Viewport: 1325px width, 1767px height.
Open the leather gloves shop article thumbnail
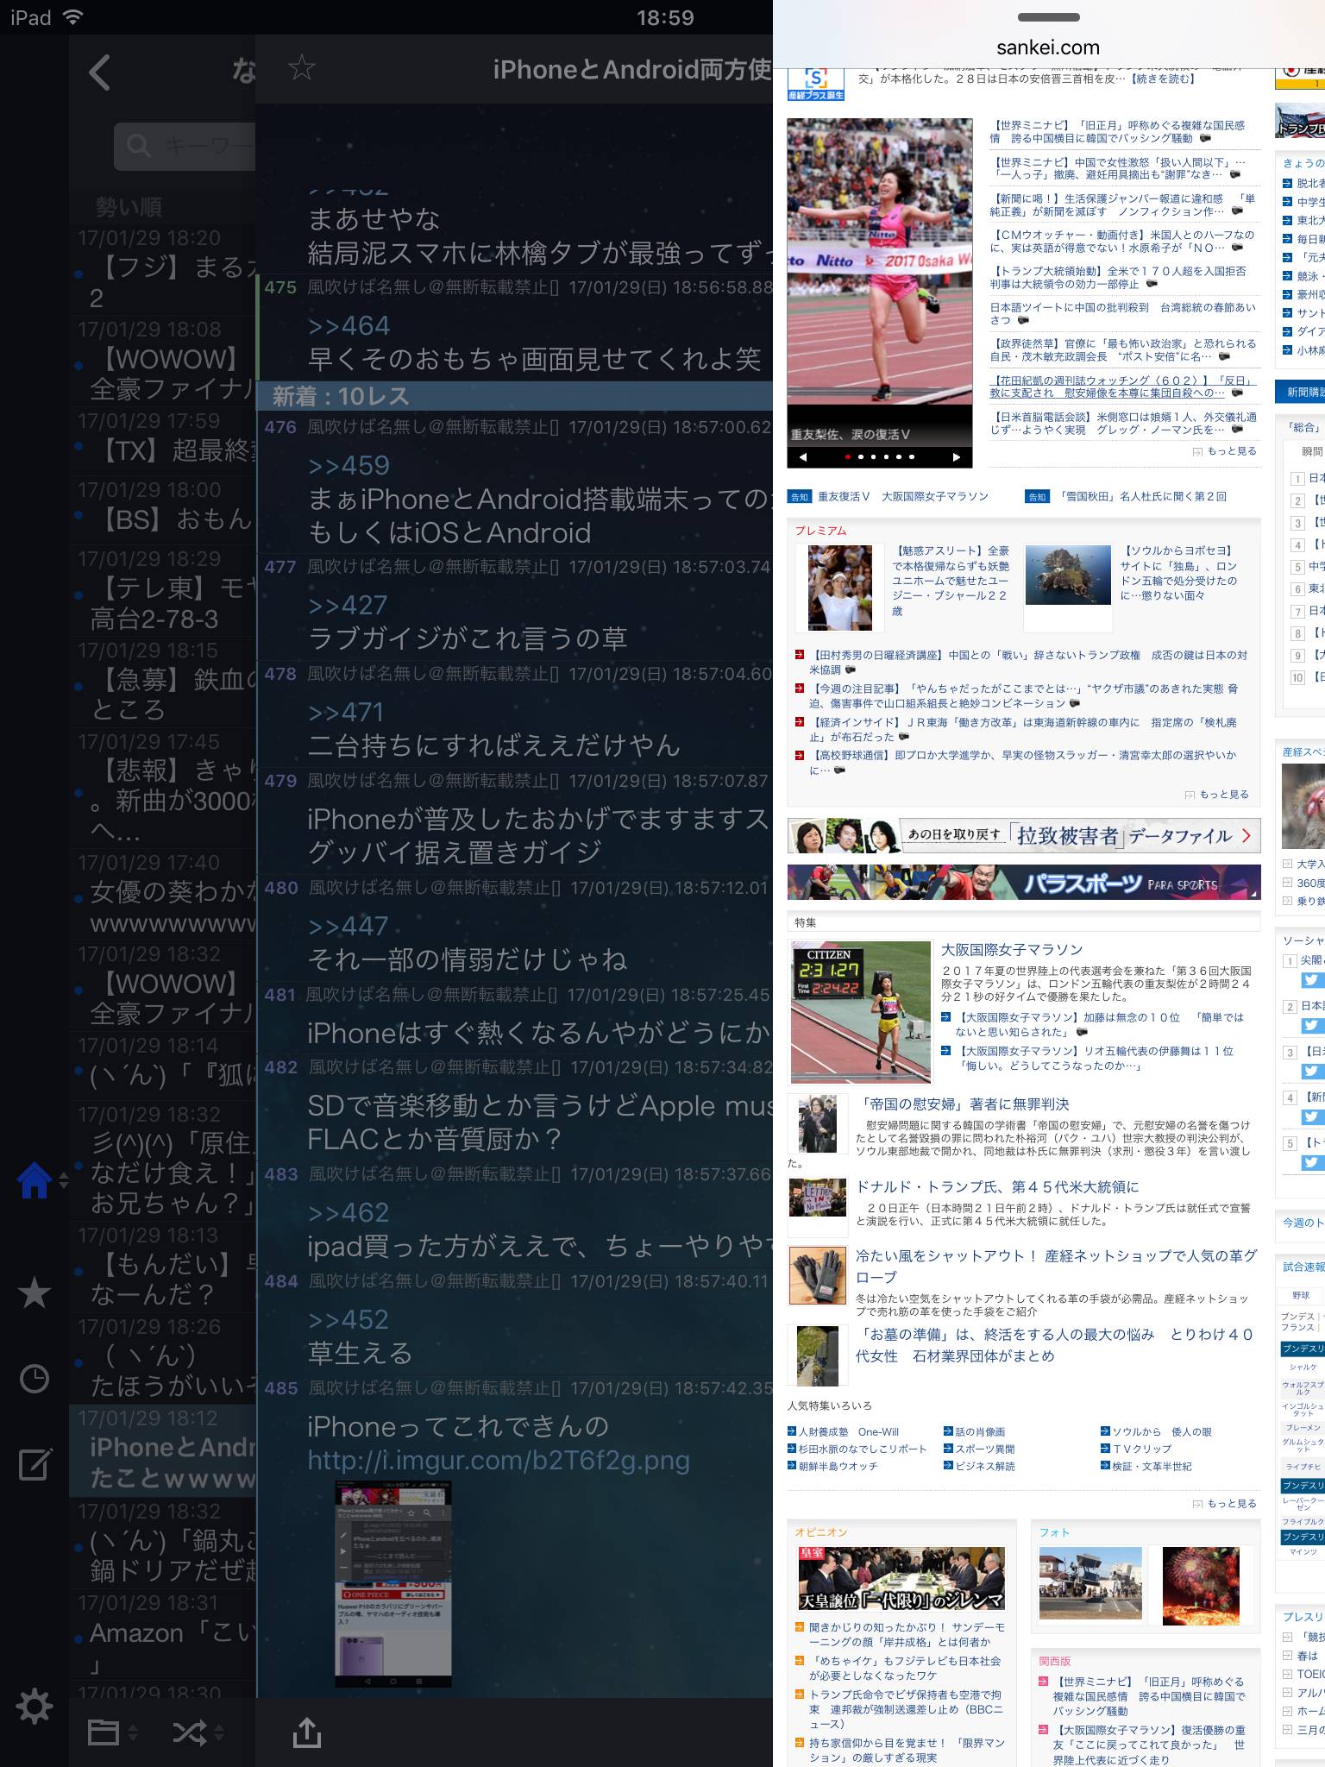[818, 1276]
